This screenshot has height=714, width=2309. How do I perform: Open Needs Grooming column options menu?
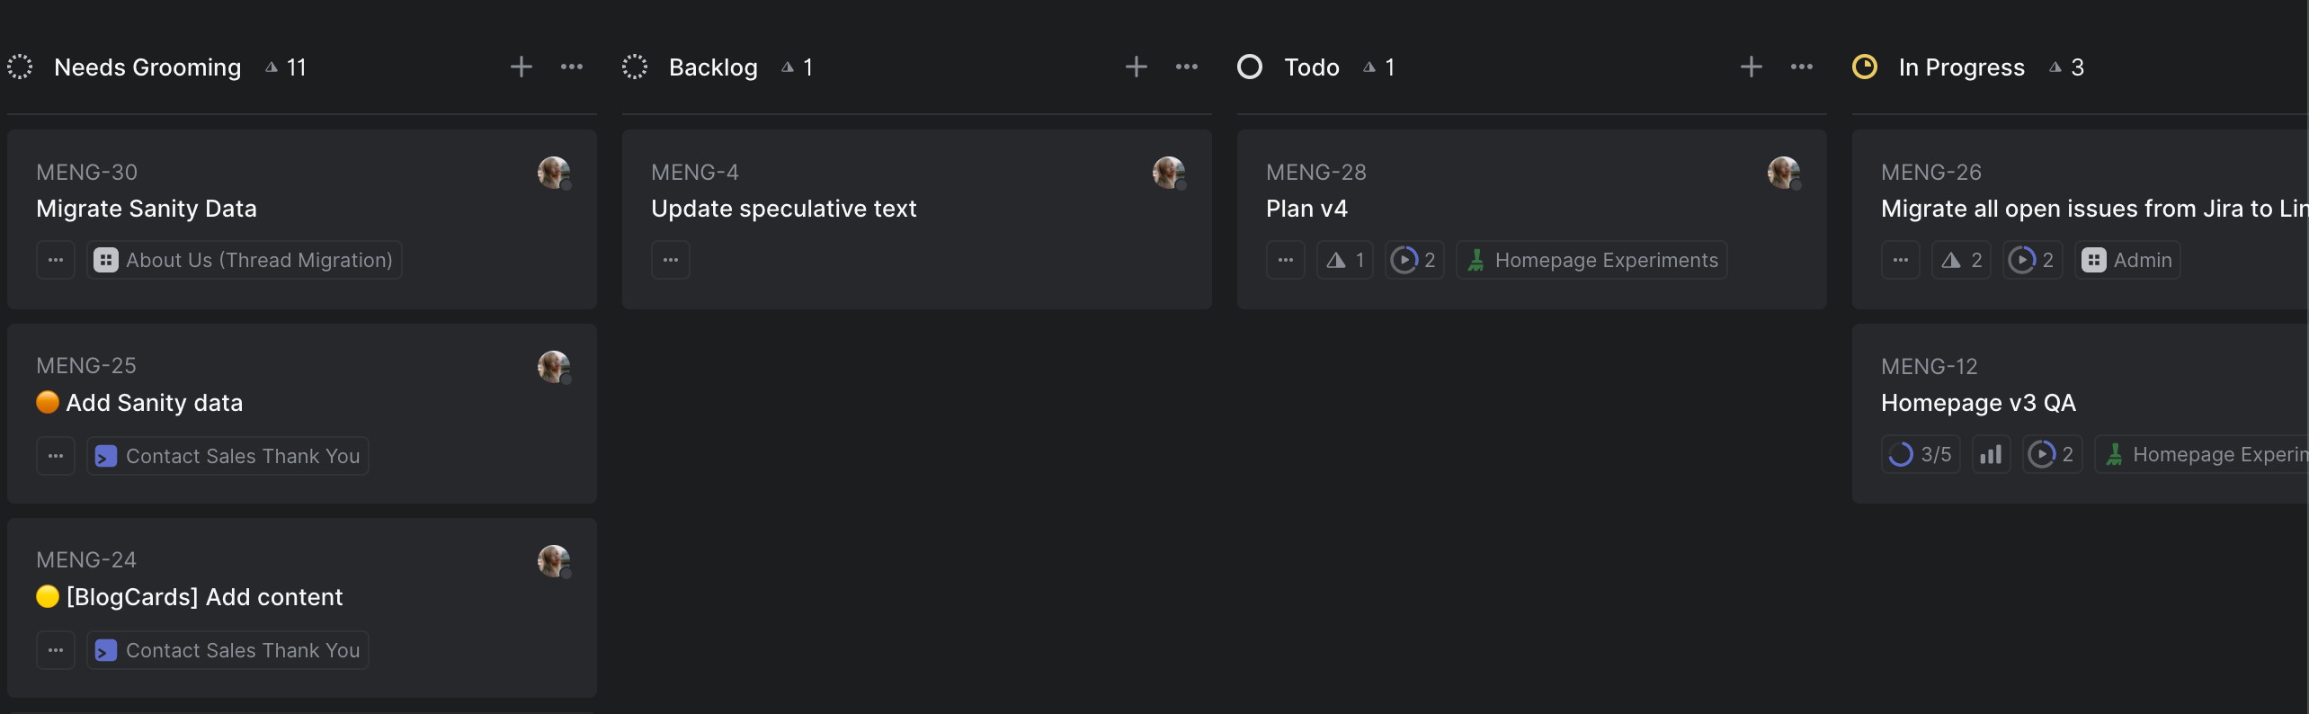pyautogui.click(x=572, y=67)
